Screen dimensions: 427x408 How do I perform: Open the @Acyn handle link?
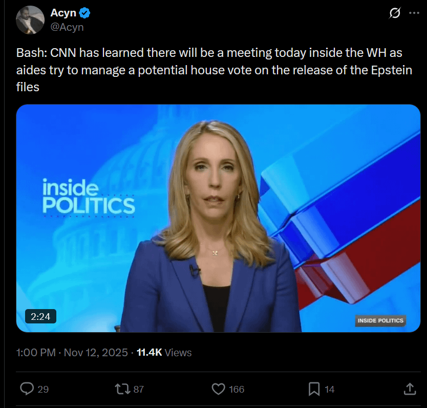pyautogui.click(x=67, y=27)
